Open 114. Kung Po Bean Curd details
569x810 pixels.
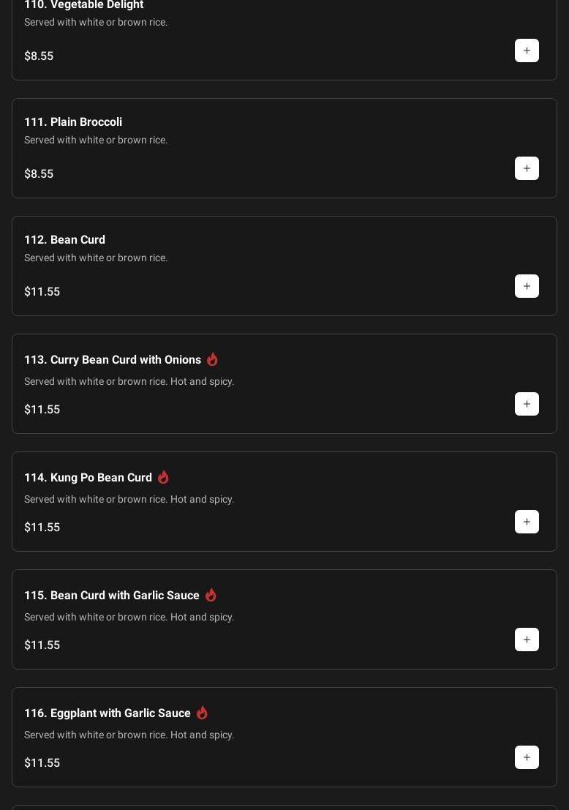coord(88,477)
